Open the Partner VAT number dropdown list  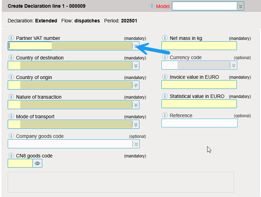[x=136, y=46]
